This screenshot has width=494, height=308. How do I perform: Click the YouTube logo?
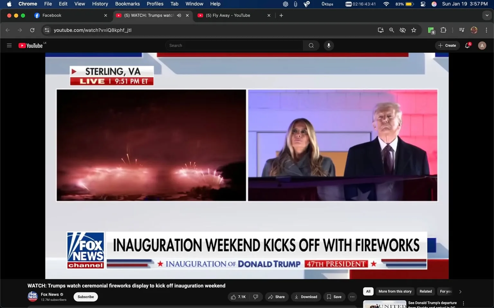31,45
